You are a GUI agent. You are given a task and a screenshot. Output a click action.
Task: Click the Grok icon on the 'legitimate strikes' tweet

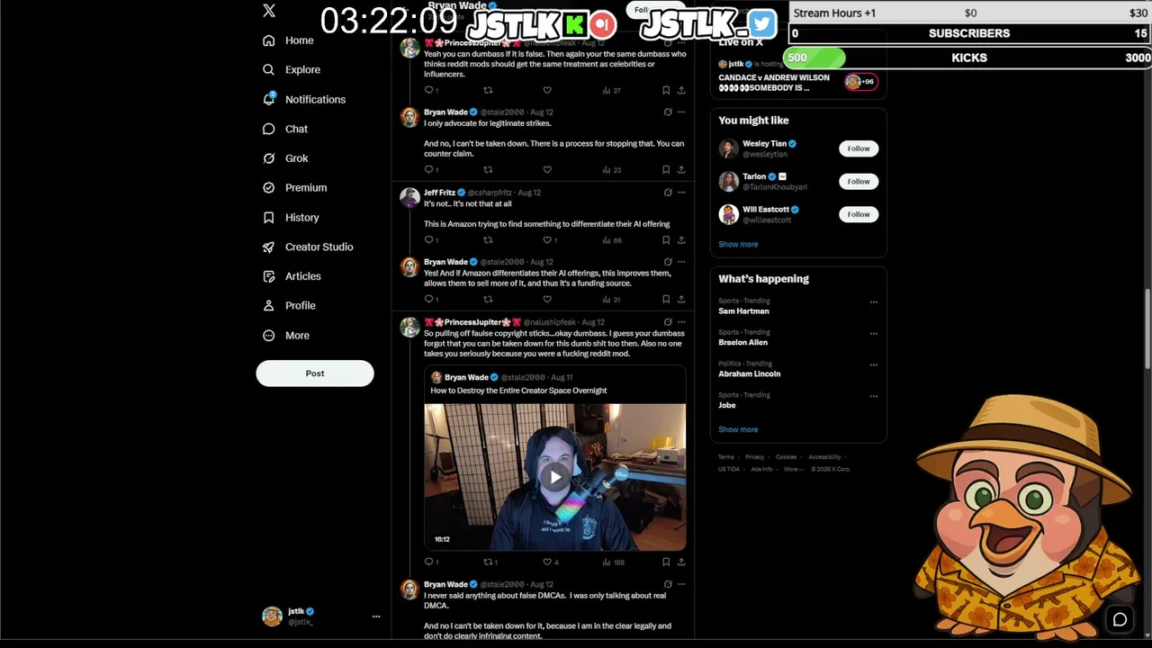point(668,112)
